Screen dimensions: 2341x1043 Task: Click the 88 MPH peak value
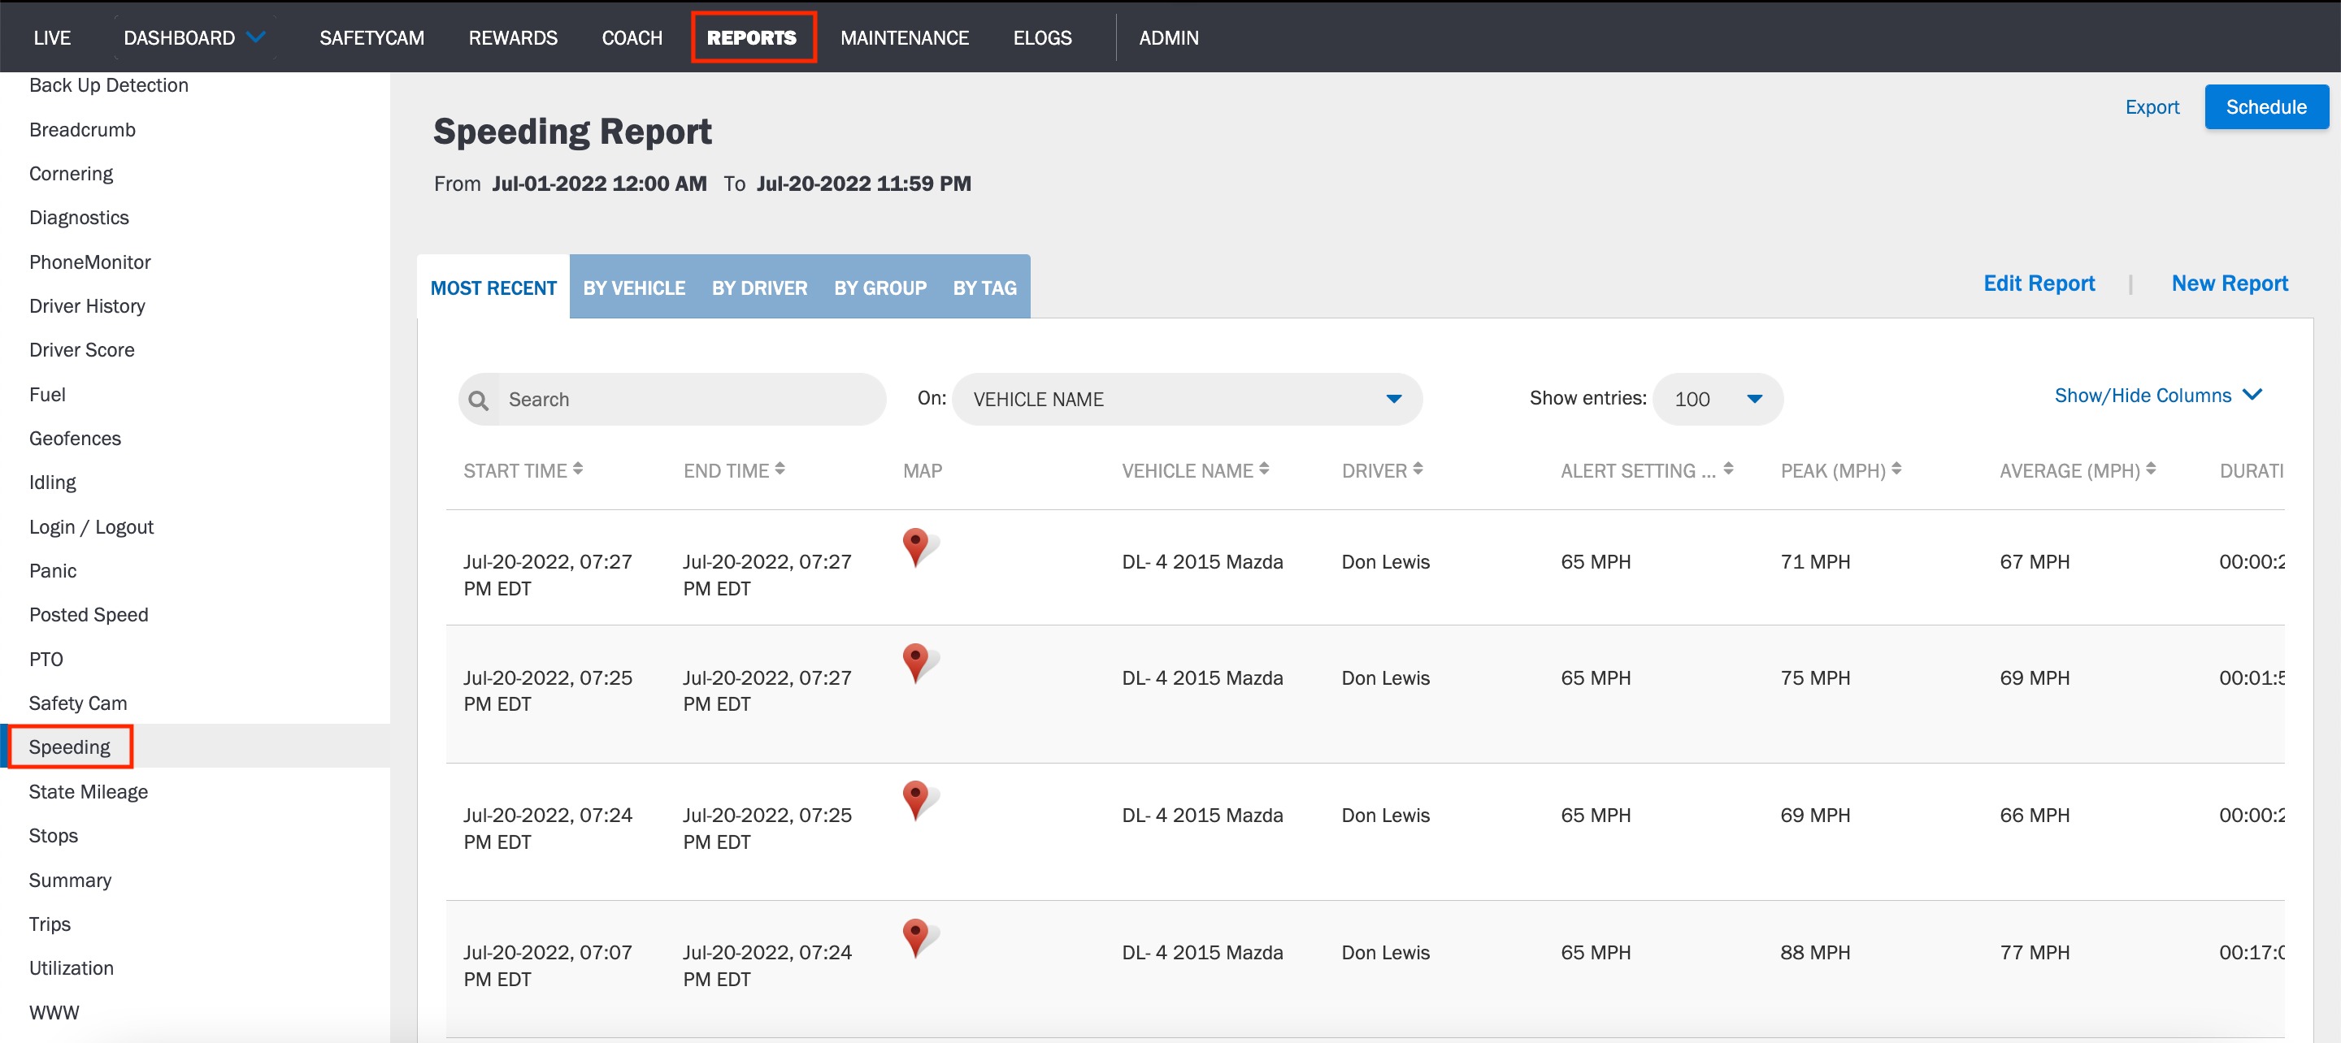click(x=1815, y=952)
